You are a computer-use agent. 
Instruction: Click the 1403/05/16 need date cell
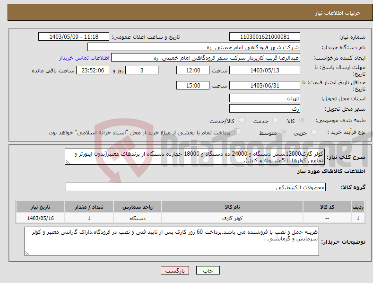click(x=41, y=218)
